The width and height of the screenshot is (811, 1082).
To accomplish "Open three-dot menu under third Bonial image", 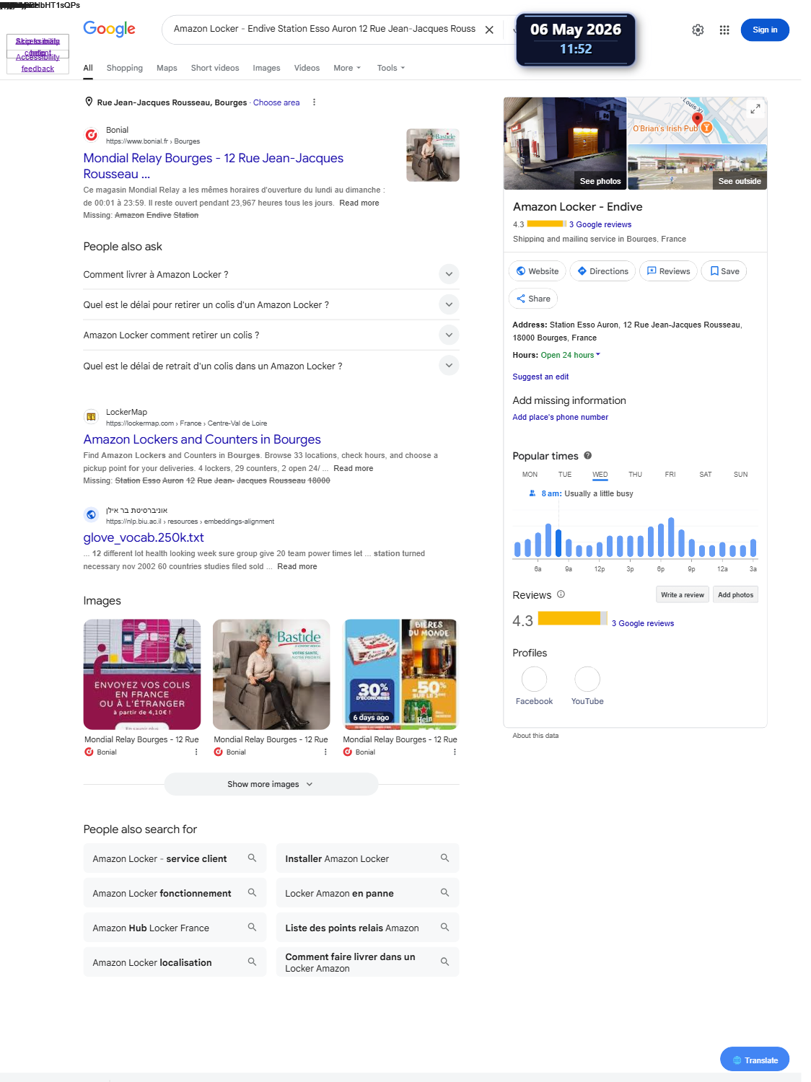I will coord(455,752).
